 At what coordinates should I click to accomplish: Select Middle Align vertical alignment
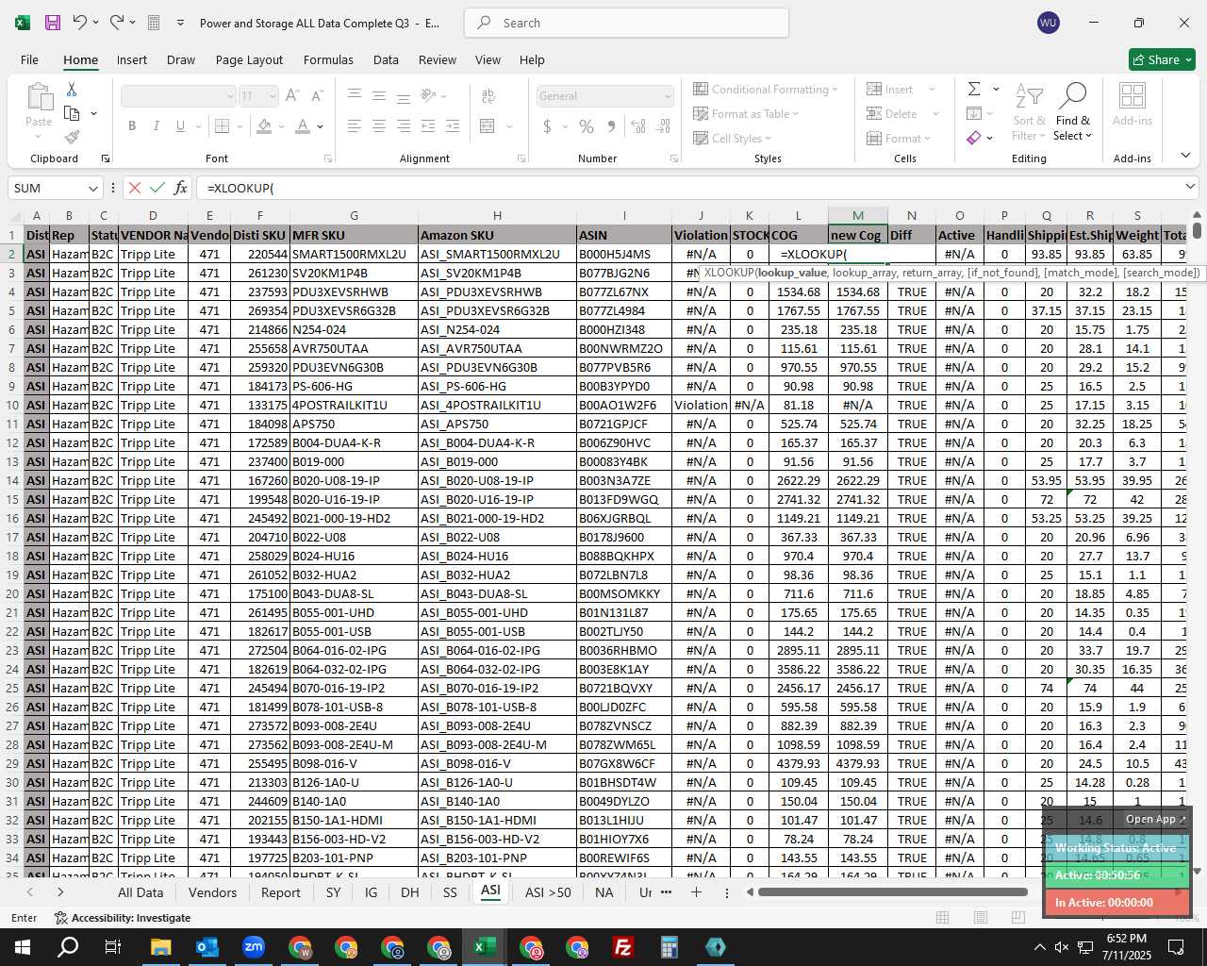tap(379, 95)
